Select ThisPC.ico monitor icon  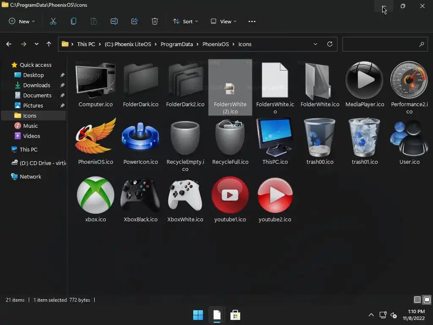(x=275, y=141)
